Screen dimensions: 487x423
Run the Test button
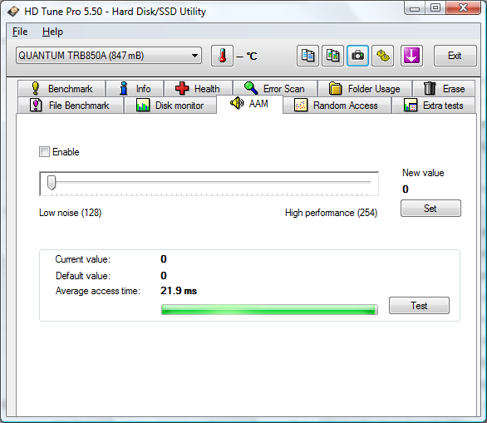click(x=419, y=305)
